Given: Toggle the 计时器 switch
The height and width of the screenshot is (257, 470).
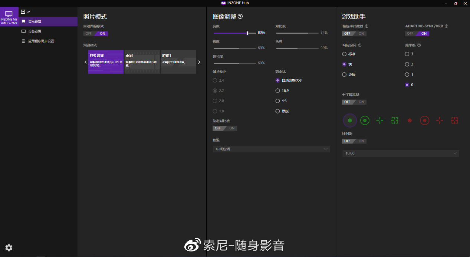Looking at the screenshot, I should pos(354,141).
